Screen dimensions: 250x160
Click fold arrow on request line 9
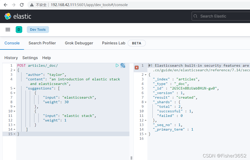click(14, 106)
